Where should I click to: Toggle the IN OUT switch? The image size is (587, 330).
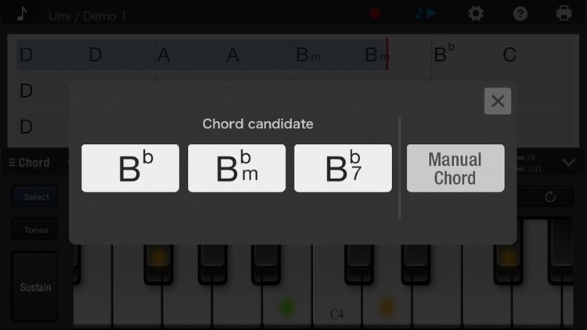point(531,163)
